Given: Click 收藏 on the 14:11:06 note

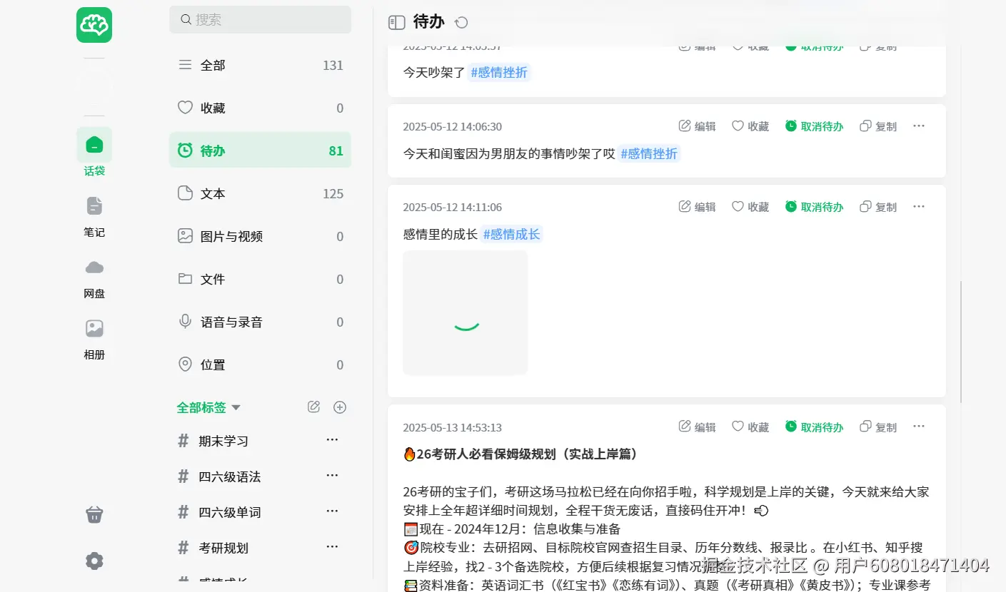Looking at the screenshot, I should pos(750,207).
